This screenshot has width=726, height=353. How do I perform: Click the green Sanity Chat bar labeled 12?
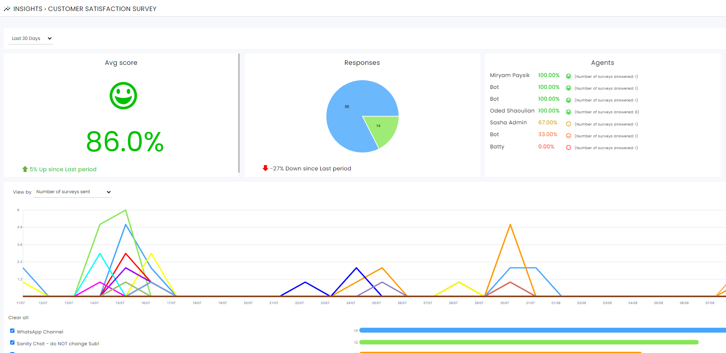point(529,342)
